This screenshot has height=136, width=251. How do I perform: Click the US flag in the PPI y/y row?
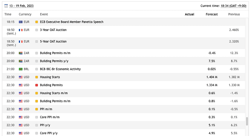21,125
